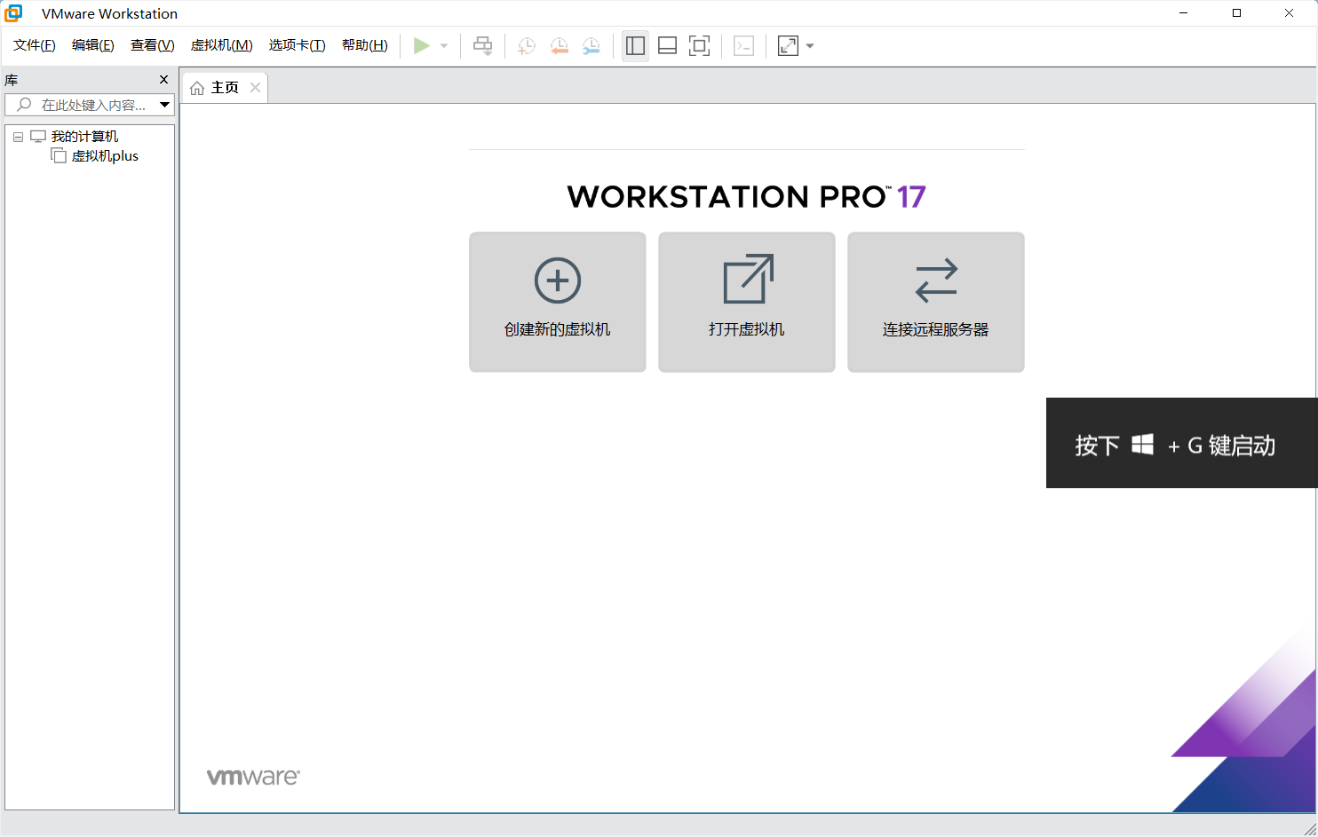Click the magnifier icon in library search

point(24,105)
